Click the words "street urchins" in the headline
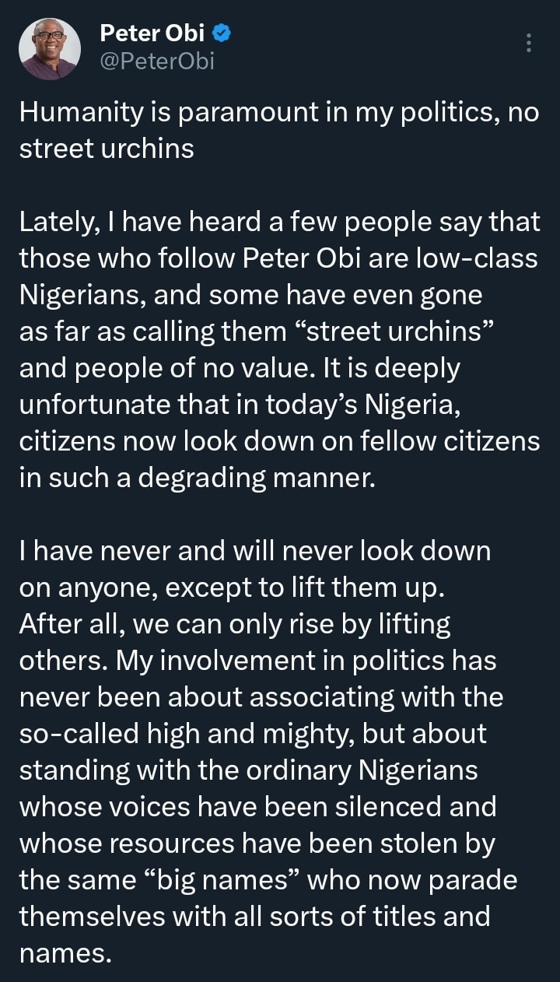The image size is (560, 982). tap(106, 148)
